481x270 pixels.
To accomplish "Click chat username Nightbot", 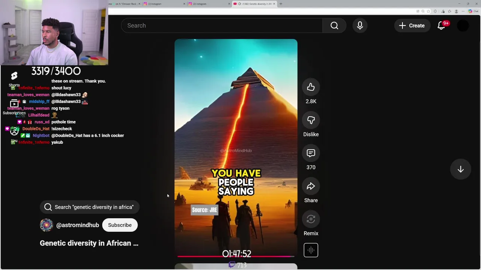I will tap(41, 135).
